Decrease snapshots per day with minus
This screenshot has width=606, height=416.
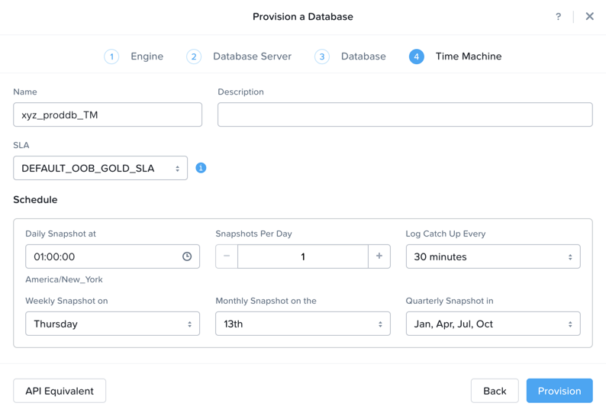(x=227, y=256)
